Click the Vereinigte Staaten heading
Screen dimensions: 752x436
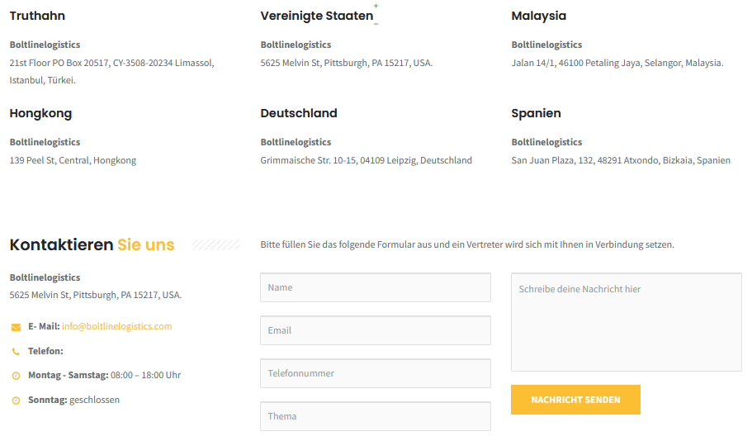point(316,16)
